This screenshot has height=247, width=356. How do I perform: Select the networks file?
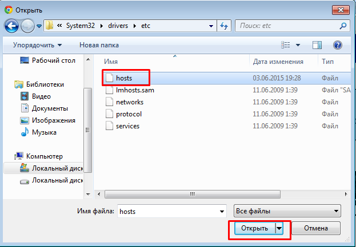click(x=130, y=102)
